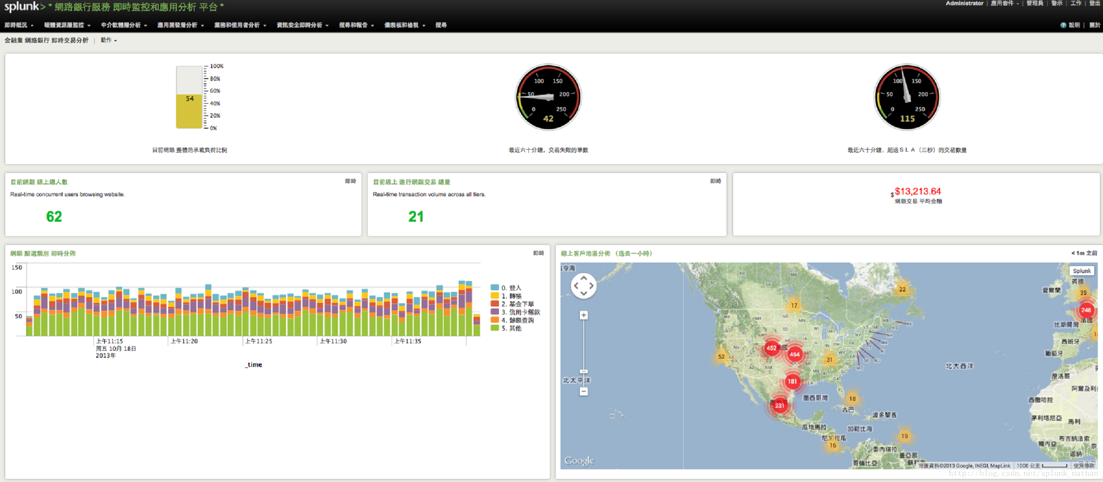Image resolution: width=1103 pixels, height=482 pixels.
Task: Expand the 搜尋和報告 navigation dropdown
Action: point(356,25)
